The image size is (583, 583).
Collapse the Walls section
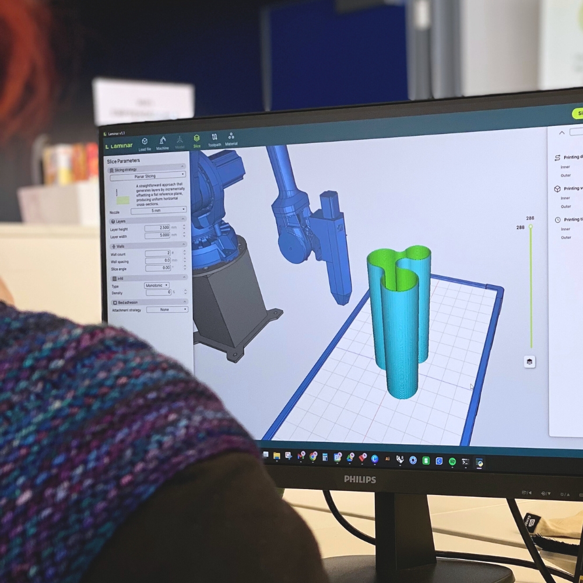183,244
